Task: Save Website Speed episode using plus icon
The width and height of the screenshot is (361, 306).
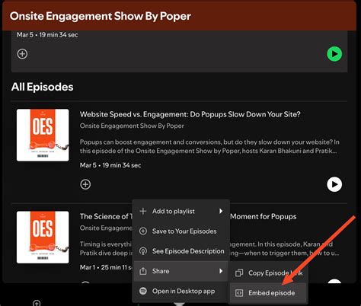Action: coord(85,184)
